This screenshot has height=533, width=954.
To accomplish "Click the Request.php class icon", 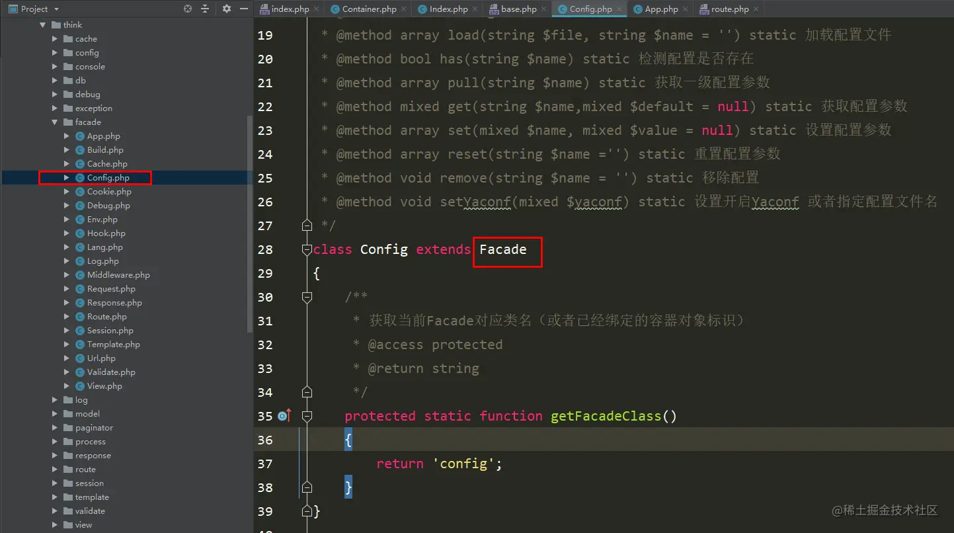I will [x=80, y=289].
